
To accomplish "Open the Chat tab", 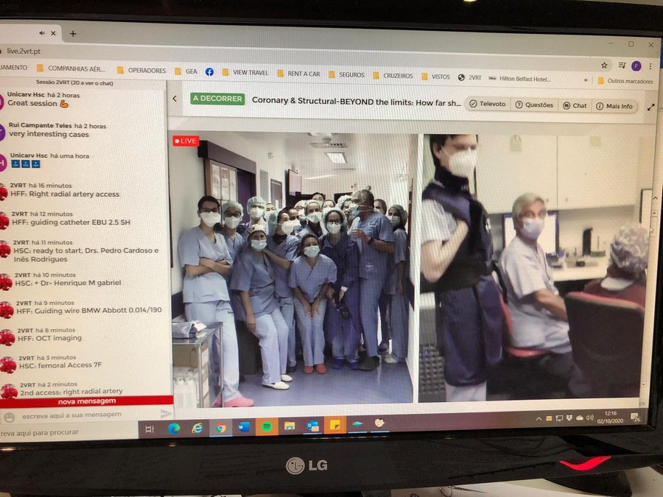I will tap(575, 105).
